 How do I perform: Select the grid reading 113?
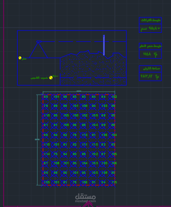tap(84, 135)
